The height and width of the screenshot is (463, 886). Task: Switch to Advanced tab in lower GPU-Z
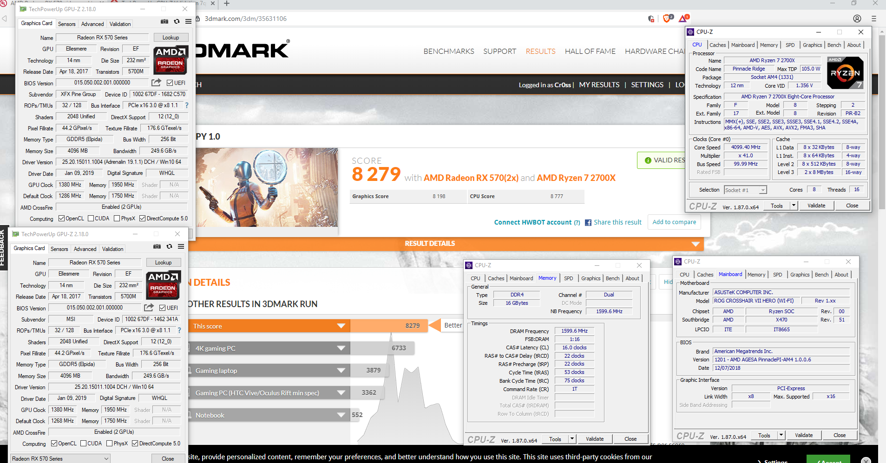tap(85, 249)
